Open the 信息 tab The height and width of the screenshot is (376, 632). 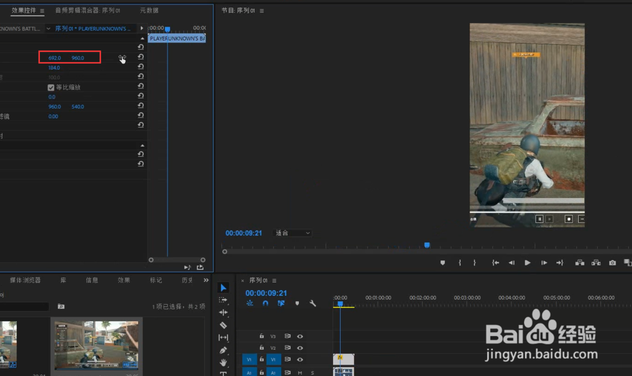(92, 280)
